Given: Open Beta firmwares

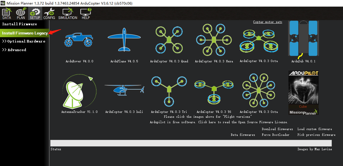Looking at the screenshot, I should point(243,135).
